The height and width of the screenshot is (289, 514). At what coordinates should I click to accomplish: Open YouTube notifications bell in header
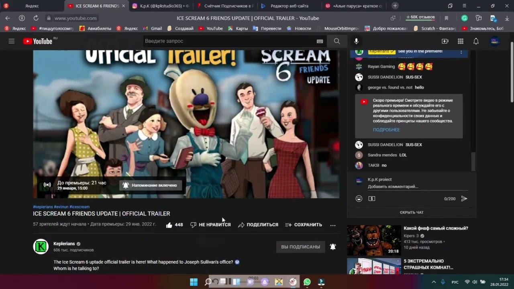tap(476, 41)
